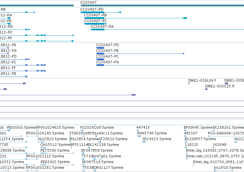
Task: Select the bs47g01.5prime EST label
Action: click(107, 156)
